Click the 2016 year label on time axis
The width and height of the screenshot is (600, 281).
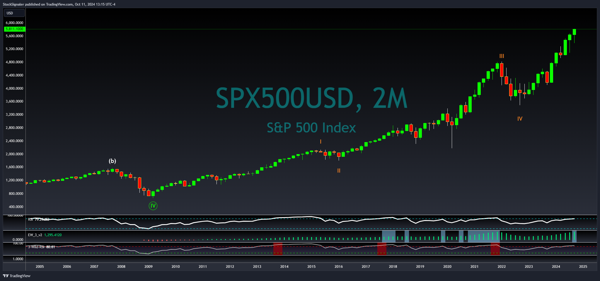(339, 267)
